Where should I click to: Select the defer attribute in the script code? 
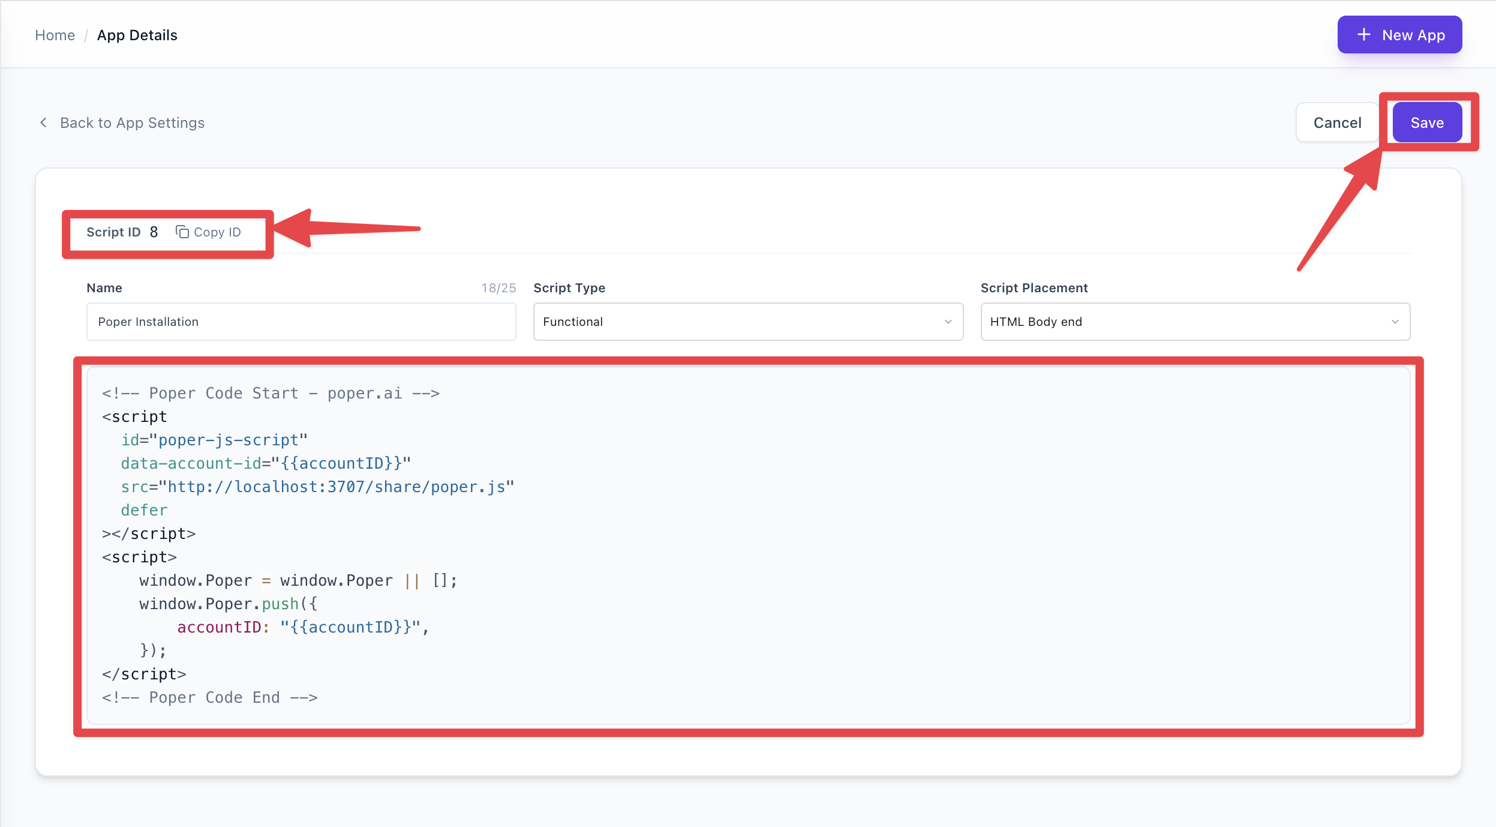tap(144, 510)
